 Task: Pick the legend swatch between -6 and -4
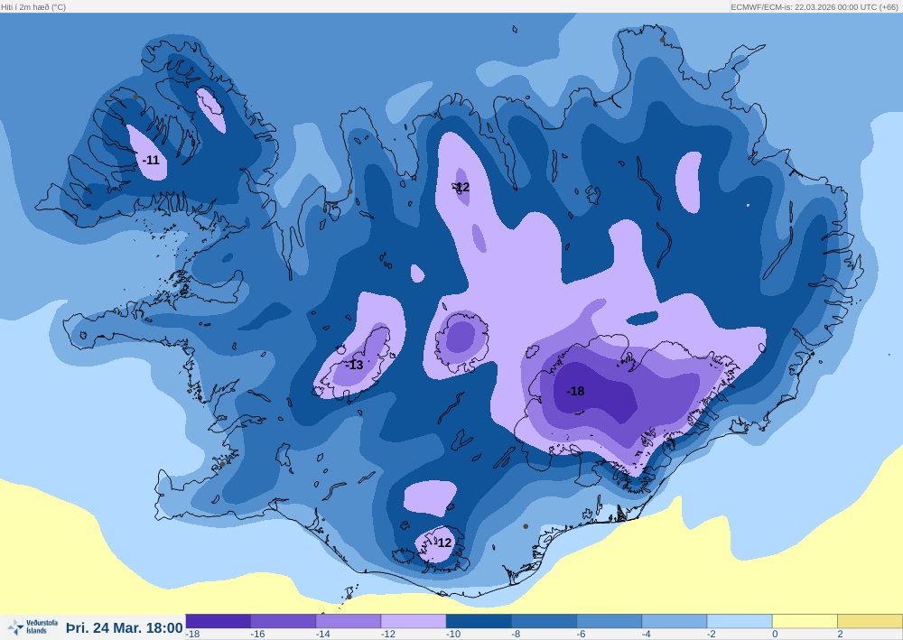610,621
